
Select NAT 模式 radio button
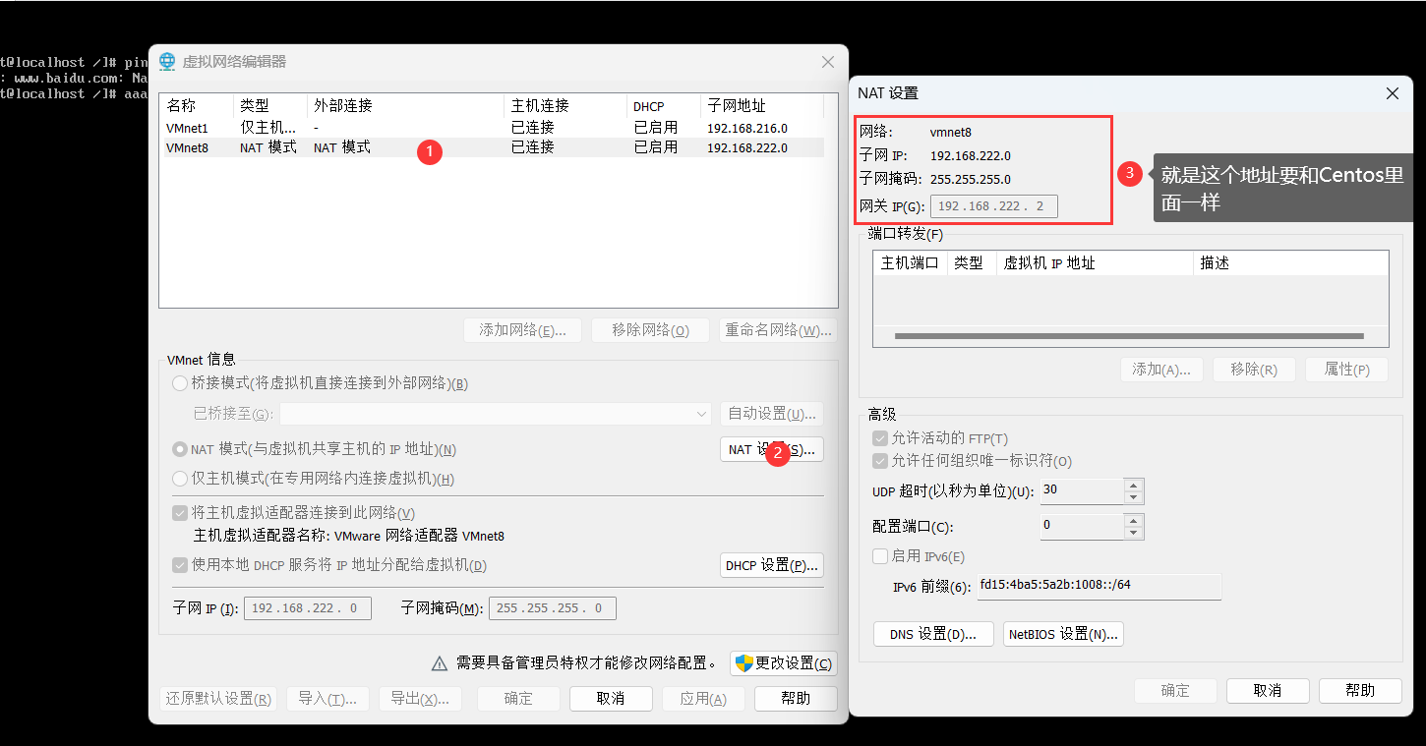pyautogui.click(x=180, y=449)
